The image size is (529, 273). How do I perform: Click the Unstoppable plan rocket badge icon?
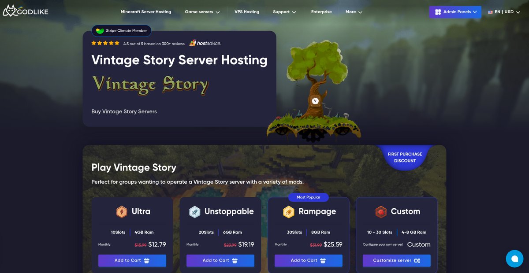[195, 212]
